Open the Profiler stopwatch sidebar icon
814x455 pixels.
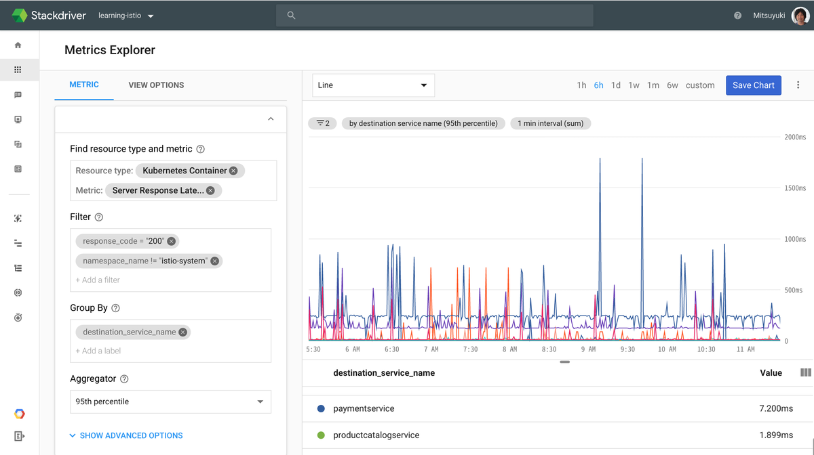pos(18,317)
